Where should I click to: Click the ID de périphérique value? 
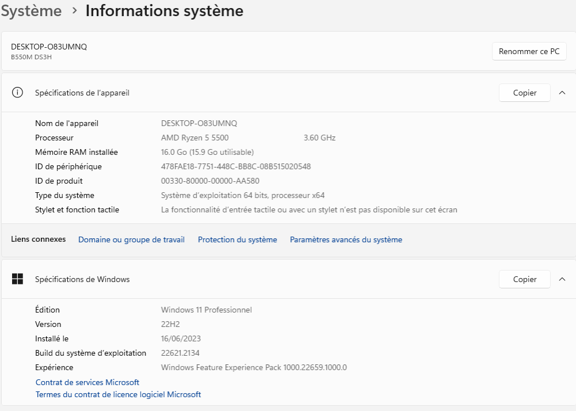(x=236, y=166)
